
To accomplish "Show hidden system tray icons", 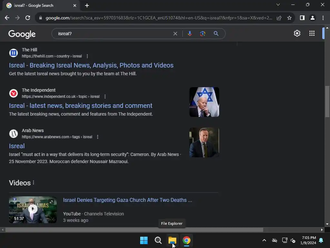I will (264, 240).
